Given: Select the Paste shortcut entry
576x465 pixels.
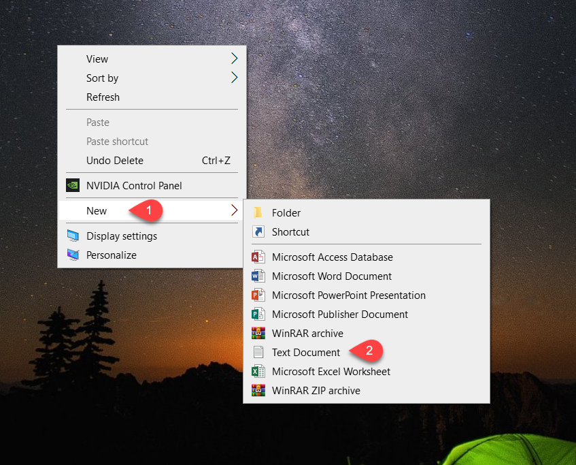Looking at the screenshot, I should (152, 141).
